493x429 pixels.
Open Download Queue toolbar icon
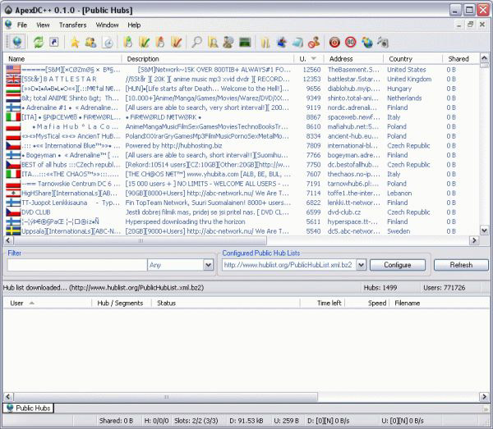(x=128, y=43)
